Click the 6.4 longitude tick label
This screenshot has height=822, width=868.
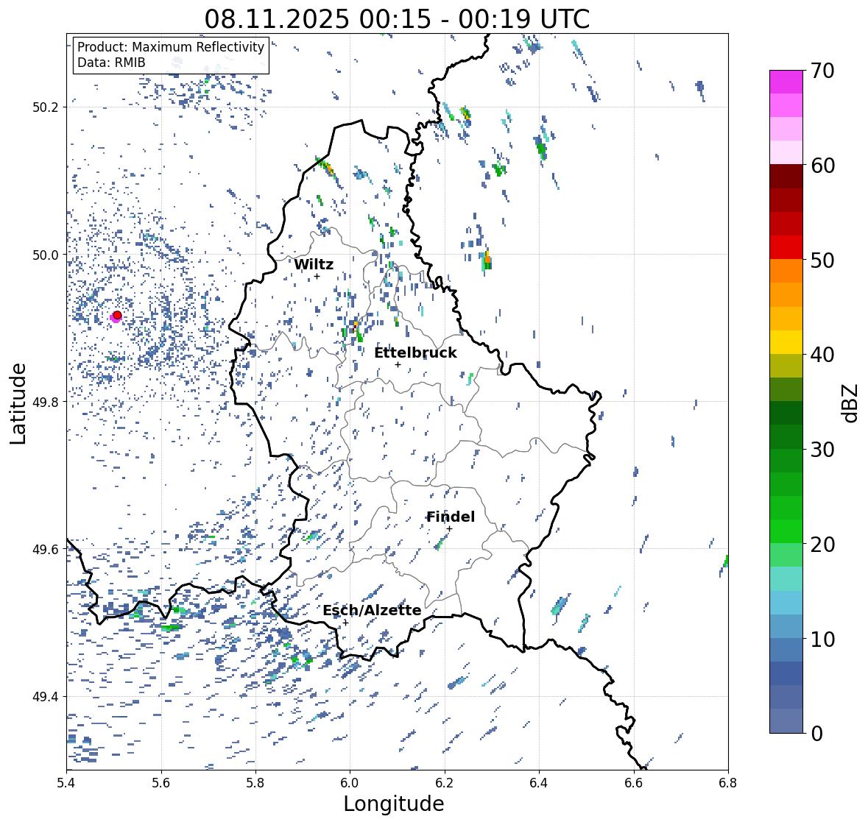pyautogui.click(x=539, y=783)
